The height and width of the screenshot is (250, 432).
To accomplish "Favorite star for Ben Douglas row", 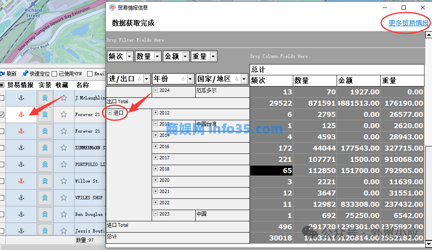I will 64,214.
